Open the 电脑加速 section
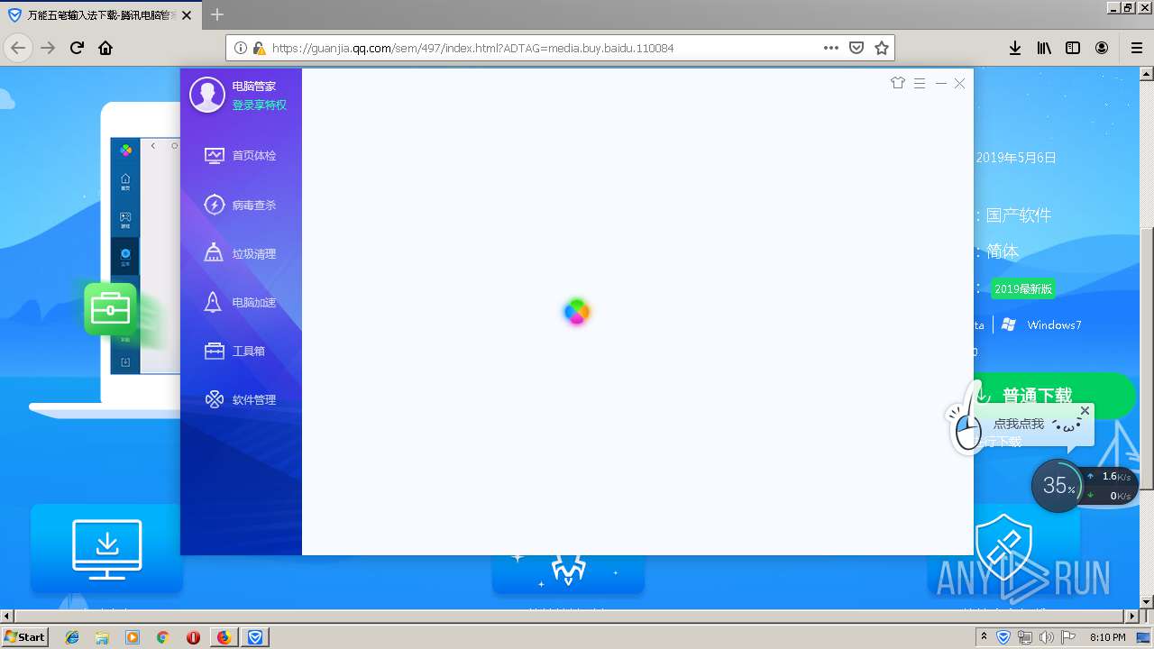Screen dimensions: 1154x649 coord(241,302)
